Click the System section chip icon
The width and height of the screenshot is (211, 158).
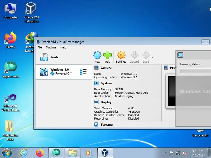[96, 83]
